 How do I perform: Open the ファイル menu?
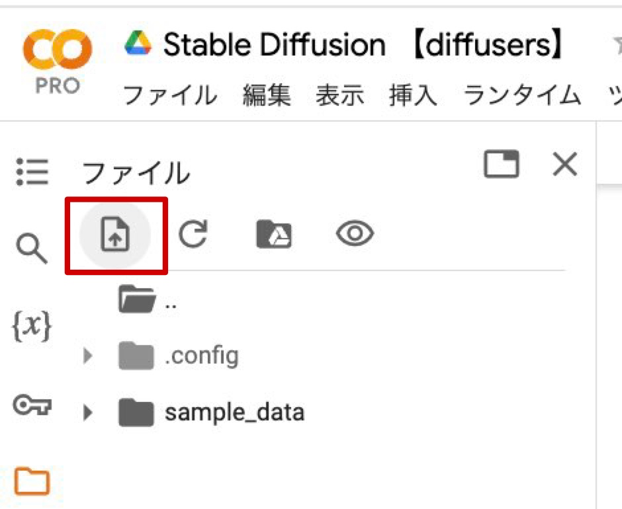(x=169, y=97)
